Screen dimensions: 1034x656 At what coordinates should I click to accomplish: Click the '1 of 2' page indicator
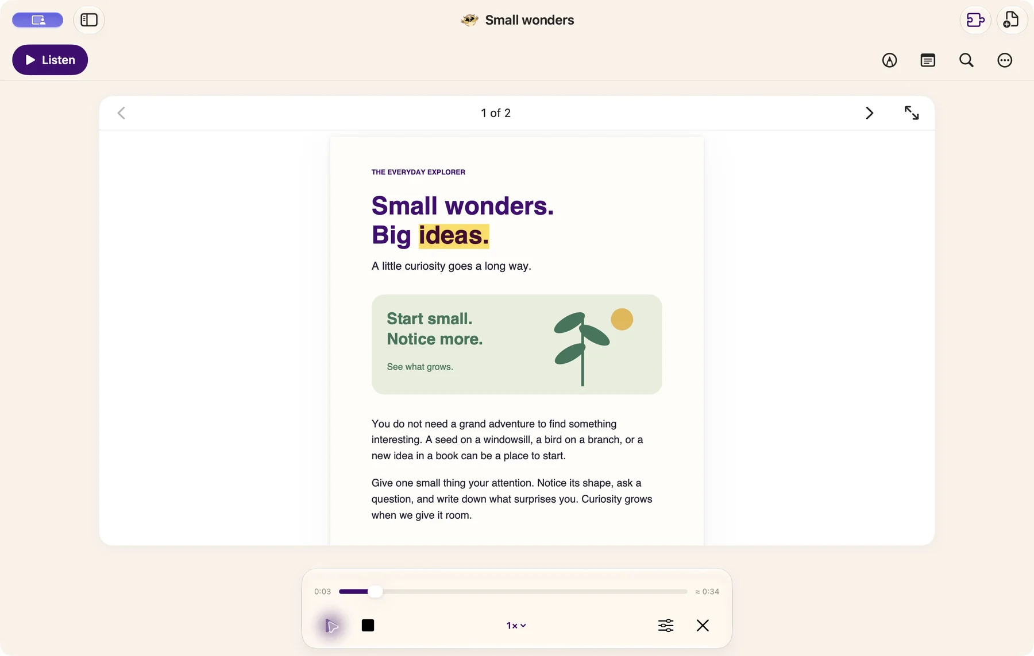496,113
